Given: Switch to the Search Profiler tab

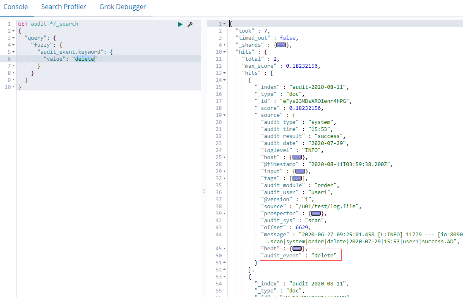Looking at the screenshot, I should pos(63,7).
